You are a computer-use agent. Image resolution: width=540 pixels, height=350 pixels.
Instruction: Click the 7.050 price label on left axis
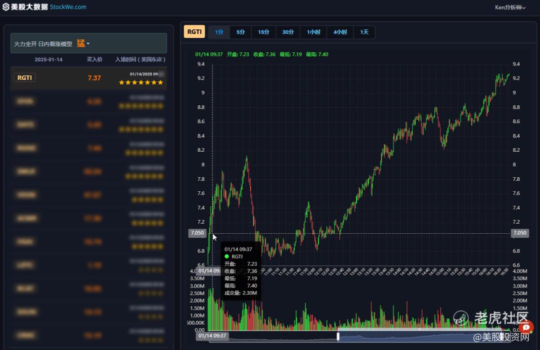point(197,233)
